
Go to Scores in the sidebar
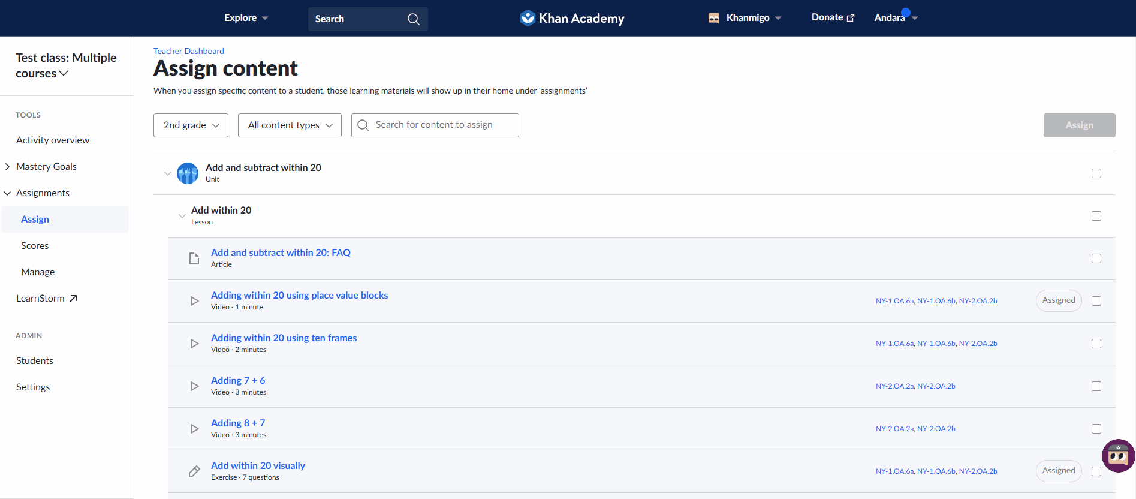pos(35,246)
